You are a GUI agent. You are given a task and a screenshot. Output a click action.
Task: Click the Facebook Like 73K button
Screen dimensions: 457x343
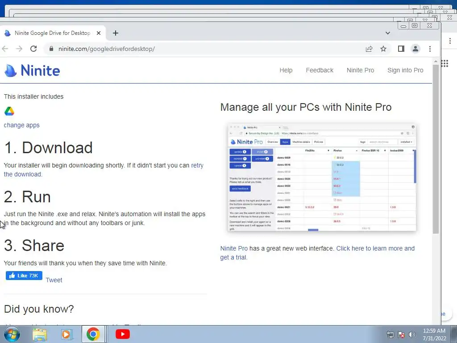pyautogui.click(x=24, y=276)
